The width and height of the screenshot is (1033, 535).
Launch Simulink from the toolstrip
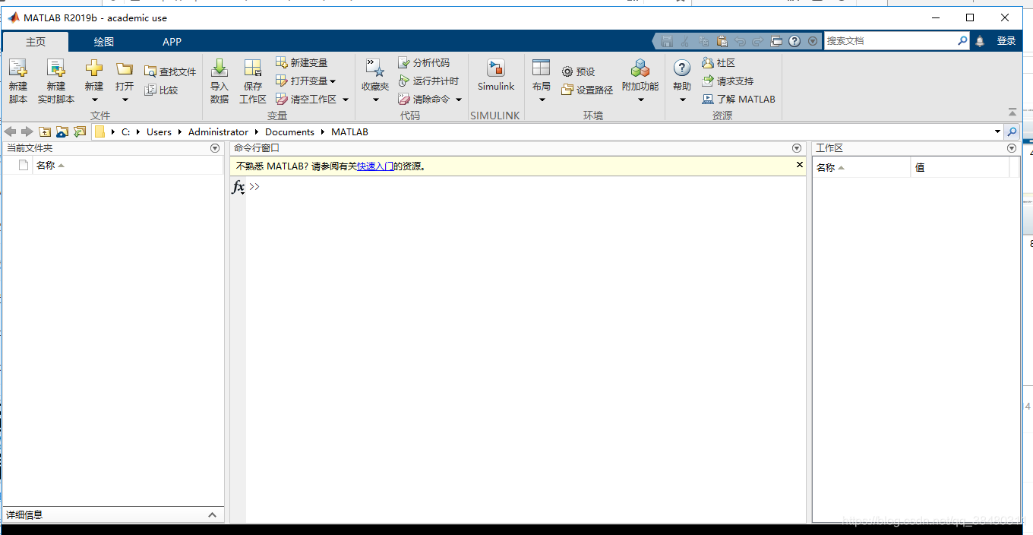click(x=496, y=75)
